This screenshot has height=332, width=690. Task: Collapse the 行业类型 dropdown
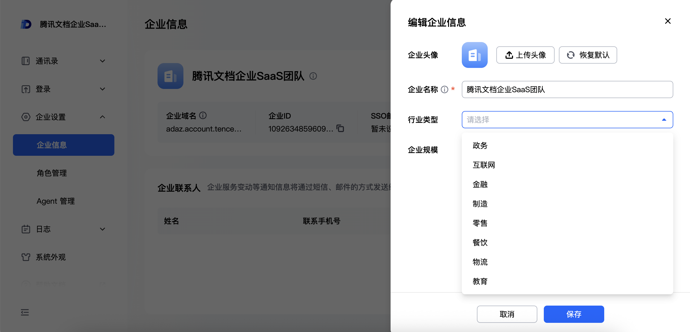coord(664,120)
